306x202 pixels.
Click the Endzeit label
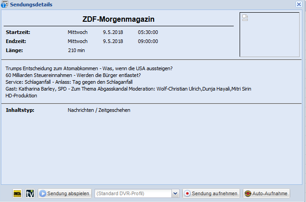[16, 41]
